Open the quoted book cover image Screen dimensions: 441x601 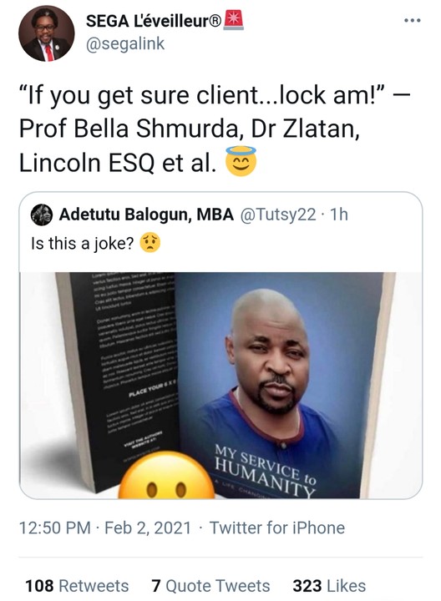pyautogui.click(x=220, y=385)
